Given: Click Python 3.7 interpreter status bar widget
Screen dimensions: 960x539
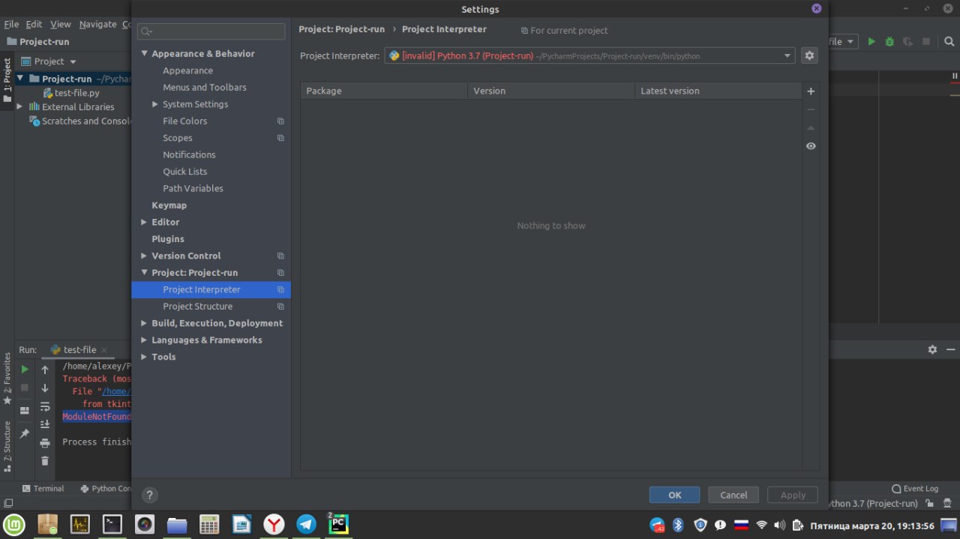Looking at the screenshot, I should click(x=873, y=504).
